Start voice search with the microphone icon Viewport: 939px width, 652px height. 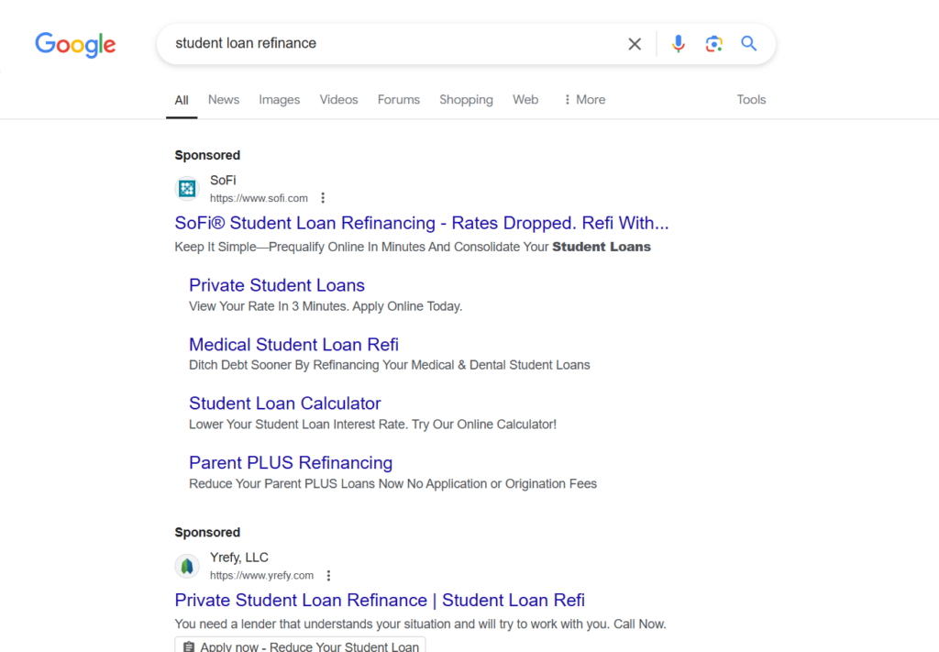coord(678,44)
